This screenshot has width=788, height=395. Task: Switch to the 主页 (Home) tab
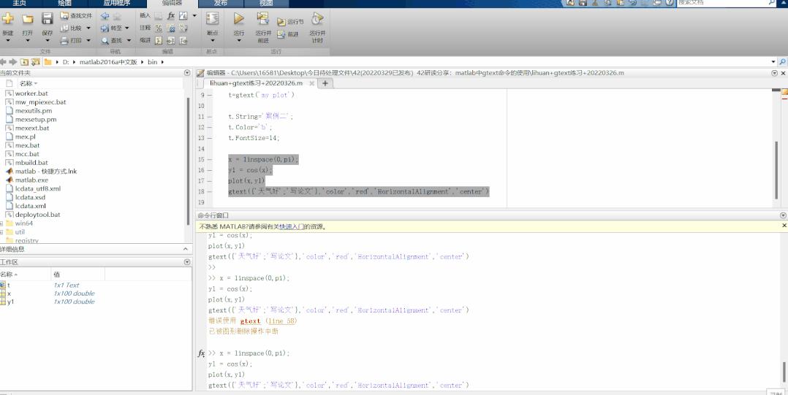19,3
